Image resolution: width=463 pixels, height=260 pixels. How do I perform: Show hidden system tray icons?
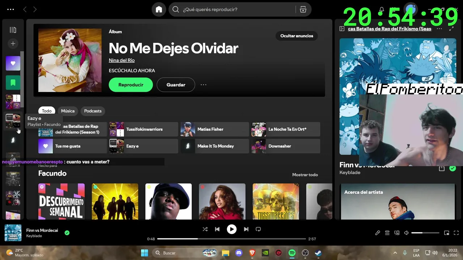point(395,253)
